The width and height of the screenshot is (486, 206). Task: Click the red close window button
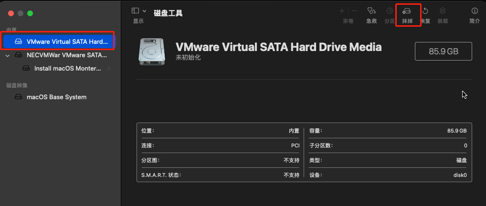tap(11, 13)
